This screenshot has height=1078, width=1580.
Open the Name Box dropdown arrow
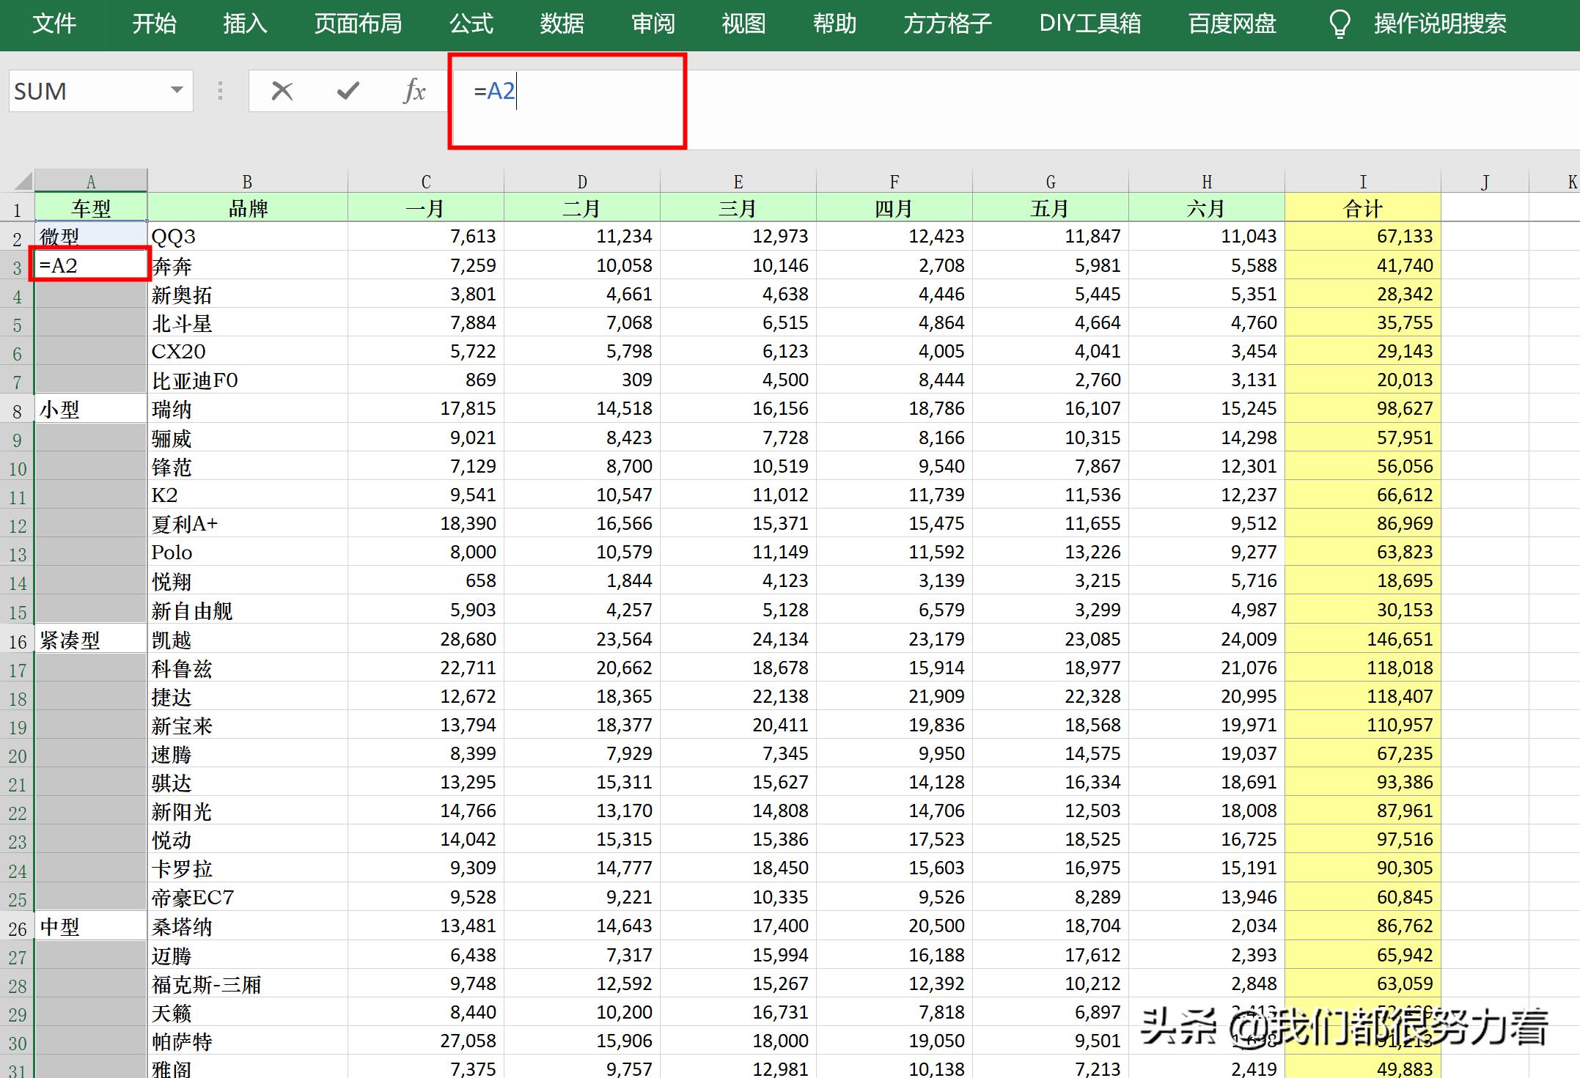pos(176,91)
